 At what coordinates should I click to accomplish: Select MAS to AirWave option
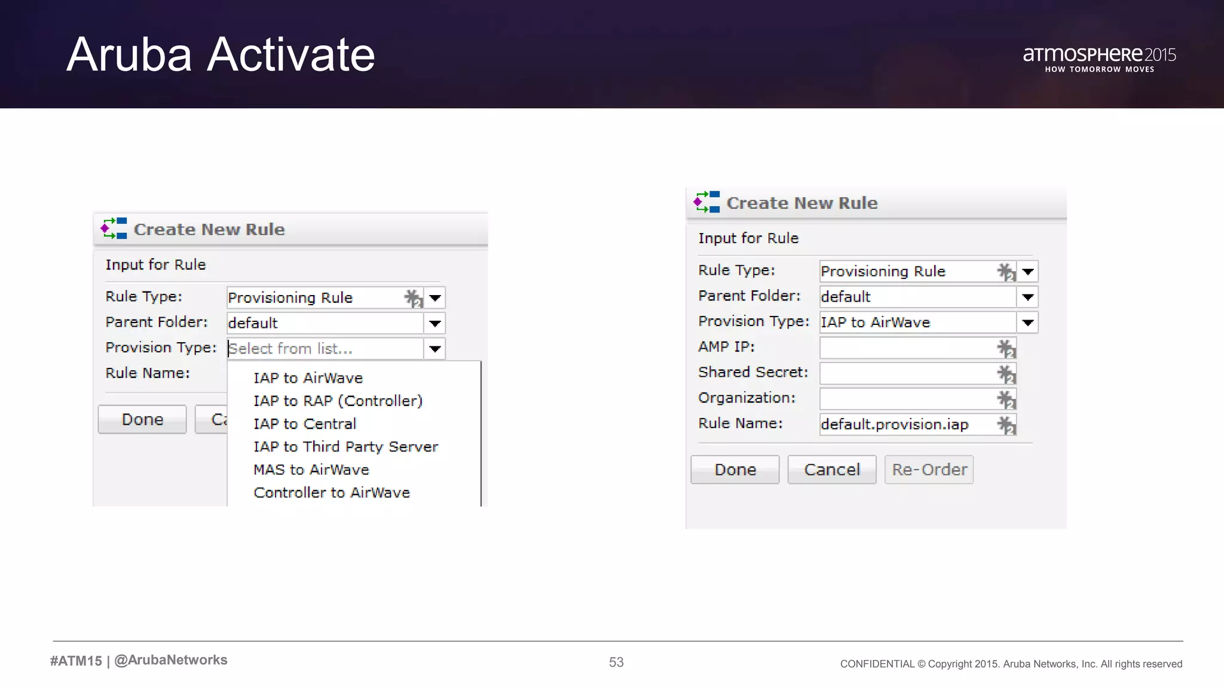(311, 469)
